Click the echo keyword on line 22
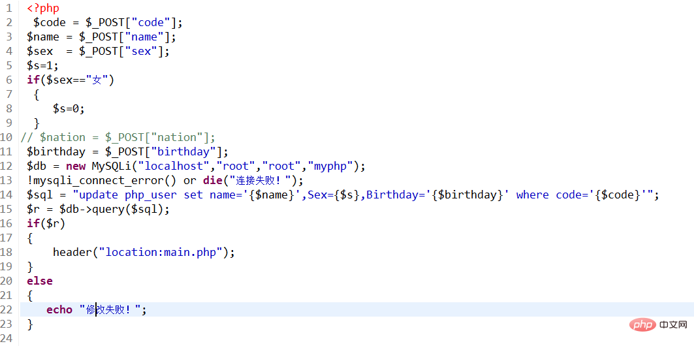The width and height of the screenshot is (694, 346). pos(59,309)
